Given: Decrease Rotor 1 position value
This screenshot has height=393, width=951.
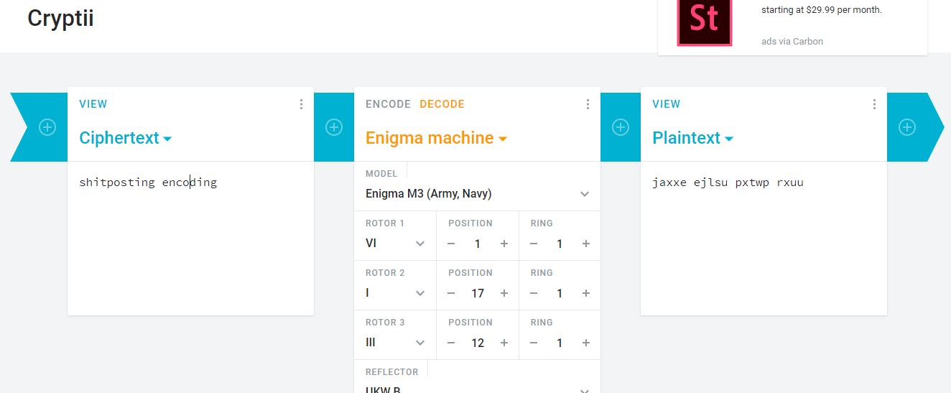Looking at the screenshot, I should (451, 244).
